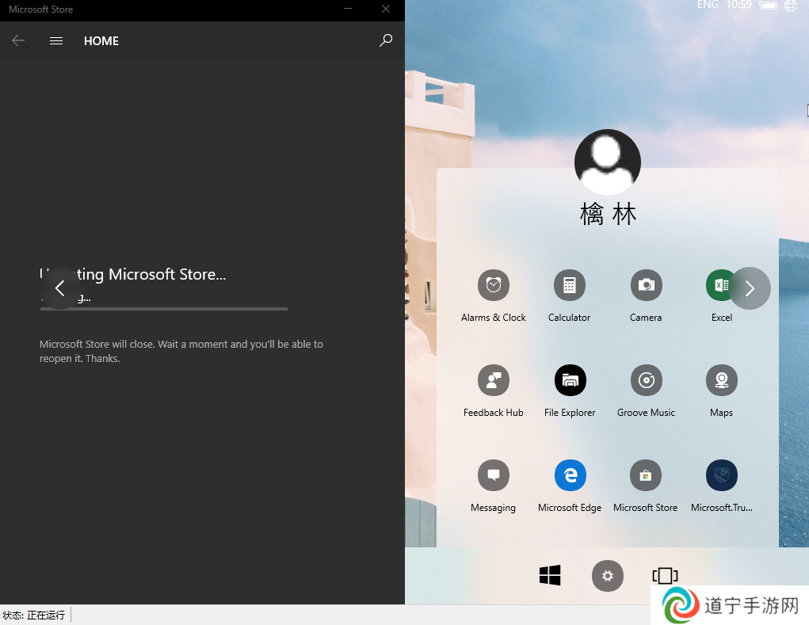Minimize the Microsoft Store window
Image resolution: width=809 pixels, height=625 pixels.
(x=349, y=9)
